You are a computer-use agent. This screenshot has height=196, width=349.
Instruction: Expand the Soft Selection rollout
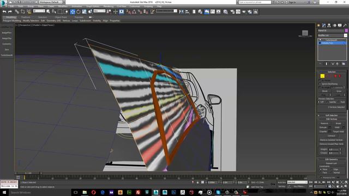[332, 115]
